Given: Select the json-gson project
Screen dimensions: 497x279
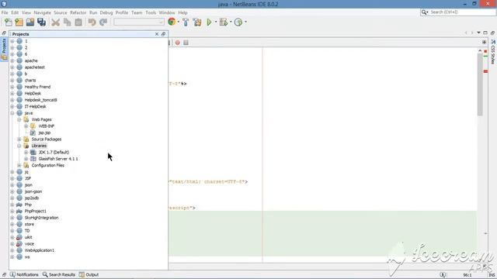Looking at the screenshot, I should pos(33,191).
